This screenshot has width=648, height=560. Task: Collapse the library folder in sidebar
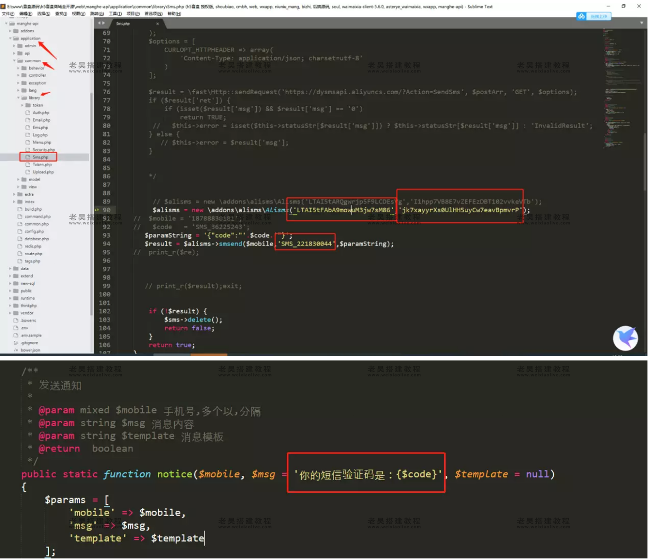coord(18,98)
